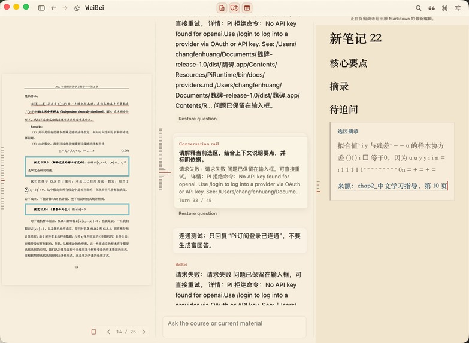Click the notes position marker rail

318,186
